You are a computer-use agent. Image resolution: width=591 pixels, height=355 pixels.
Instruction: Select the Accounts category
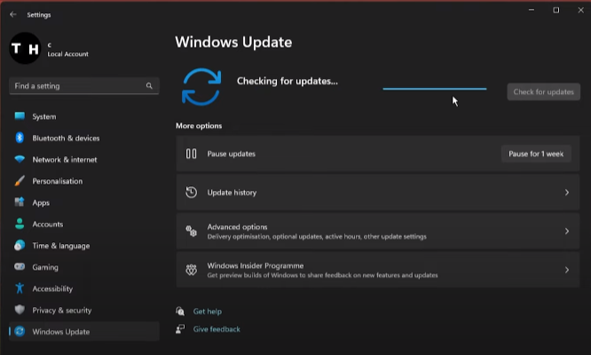[84, 224]
